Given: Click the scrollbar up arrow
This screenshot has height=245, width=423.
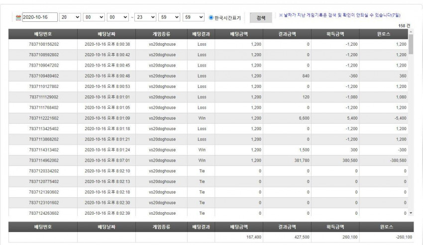Looking at the screenshot, I should click(411, 32).
